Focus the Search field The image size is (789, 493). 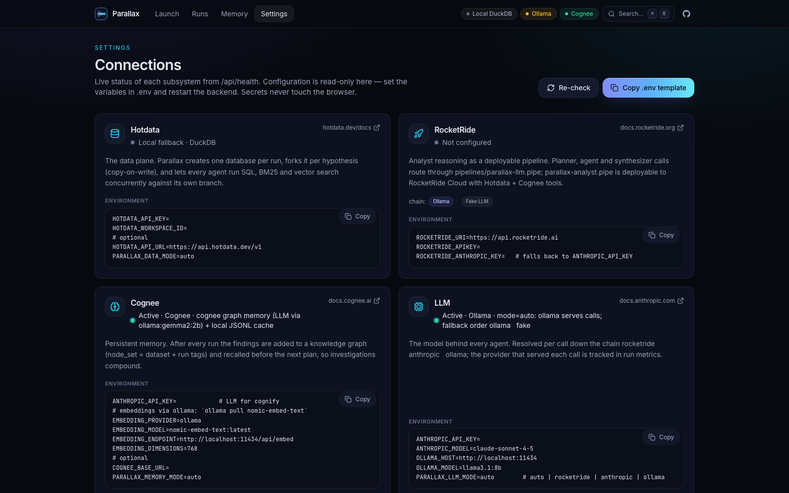(639, 14)
